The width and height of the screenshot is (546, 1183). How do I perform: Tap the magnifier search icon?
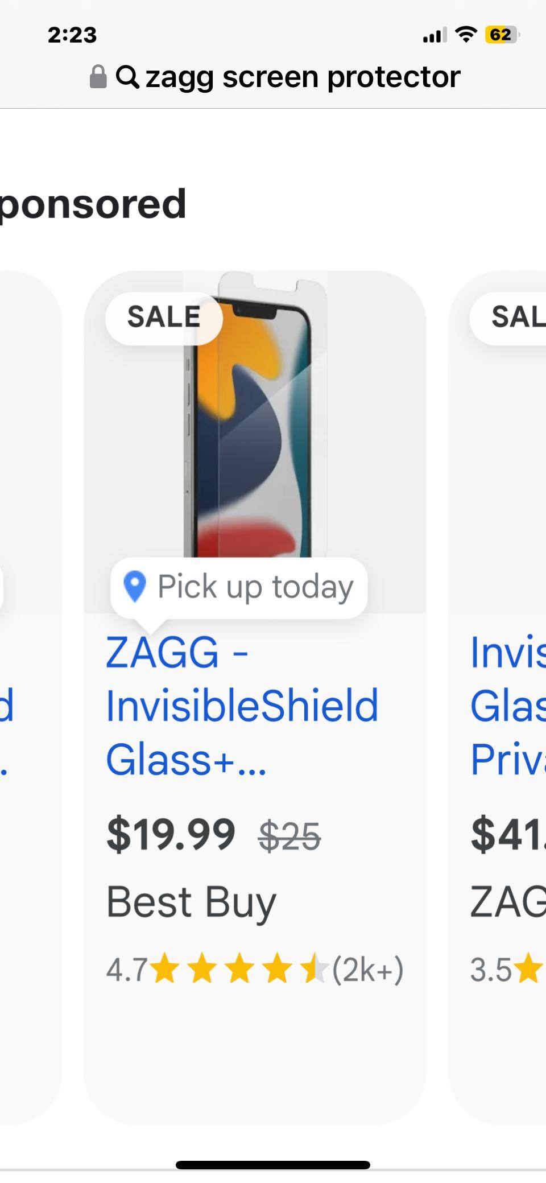pyautogui.click(x=127, y=77)
